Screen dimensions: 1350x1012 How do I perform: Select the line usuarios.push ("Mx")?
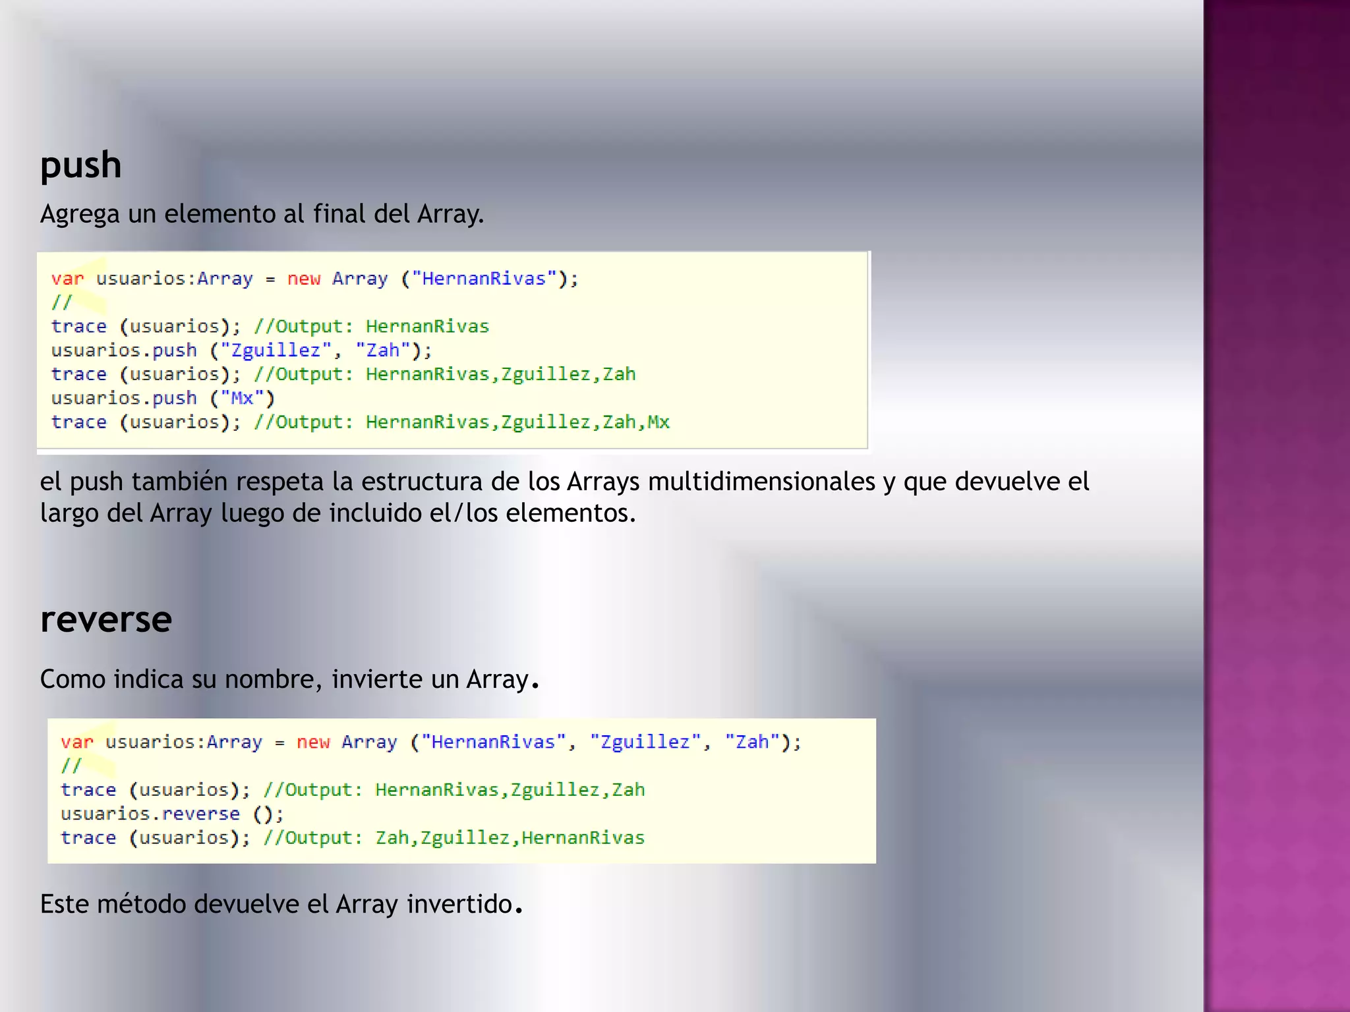click(x=163, y=398)
